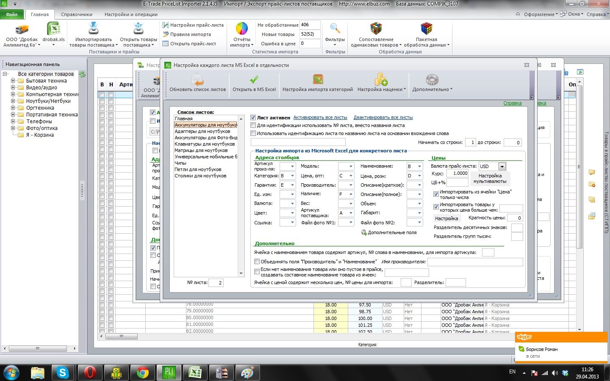Toggle Импортировать из ячейки Цена только числа

coord(436,194)
